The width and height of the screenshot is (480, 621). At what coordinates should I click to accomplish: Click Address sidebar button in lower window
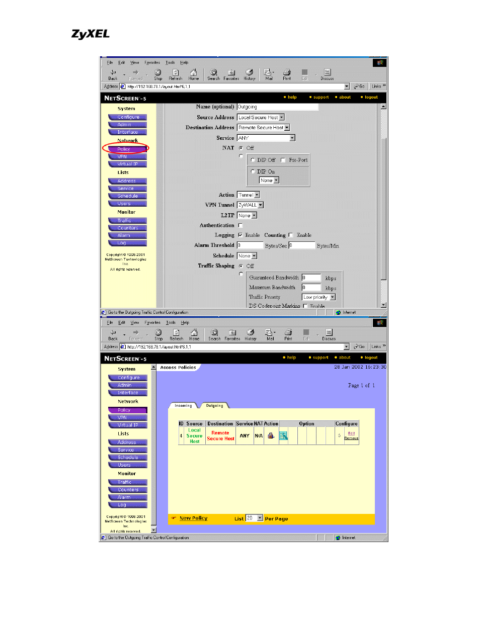click(128, 442)
